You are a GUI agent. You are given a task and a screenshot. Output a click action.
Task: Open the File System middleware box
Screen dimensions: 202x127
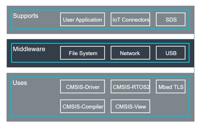coord(82,53)
